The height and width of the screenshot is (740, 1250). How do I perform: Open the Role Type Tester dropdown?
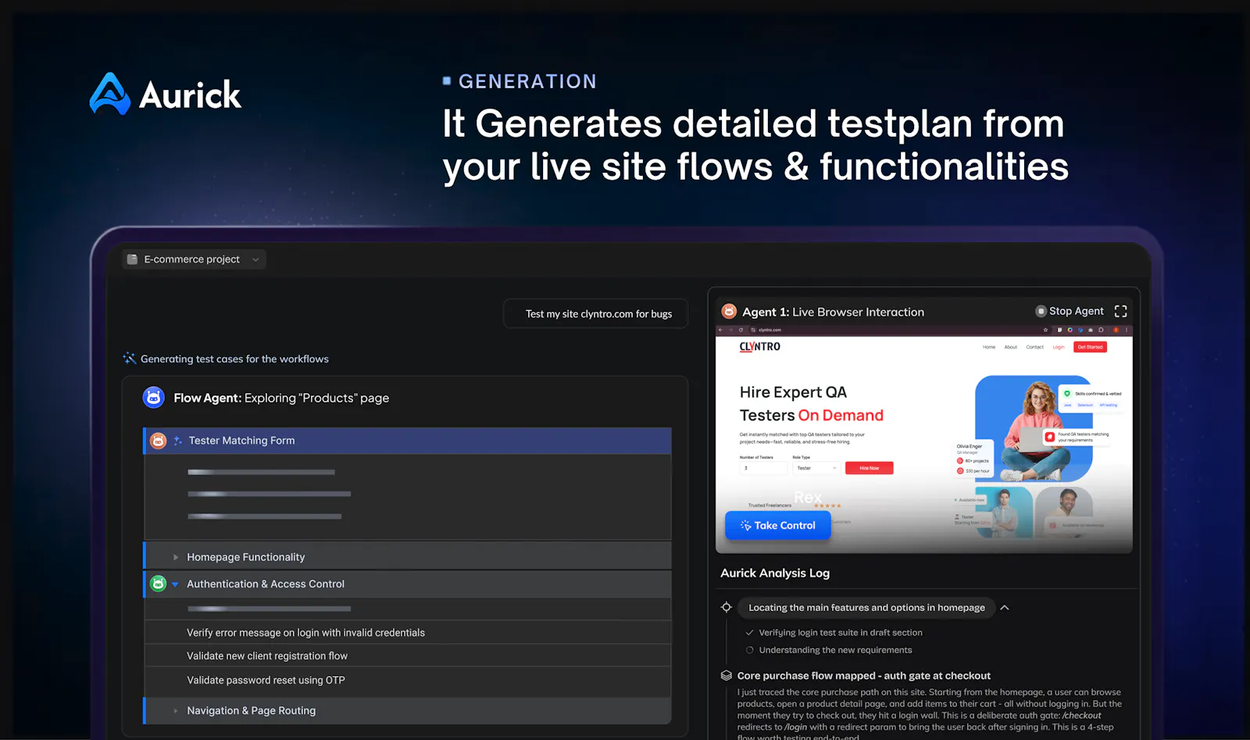816,468
